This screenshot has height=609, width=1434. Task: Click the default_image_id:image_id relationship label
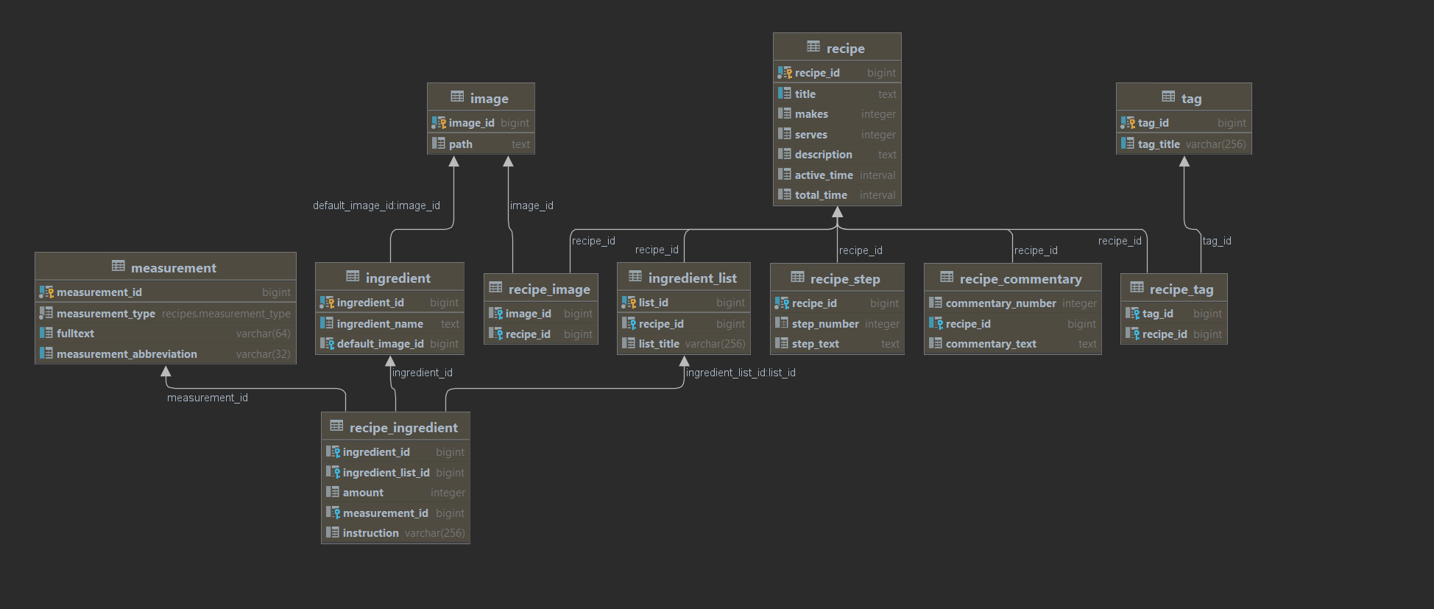tap(376, 205)
